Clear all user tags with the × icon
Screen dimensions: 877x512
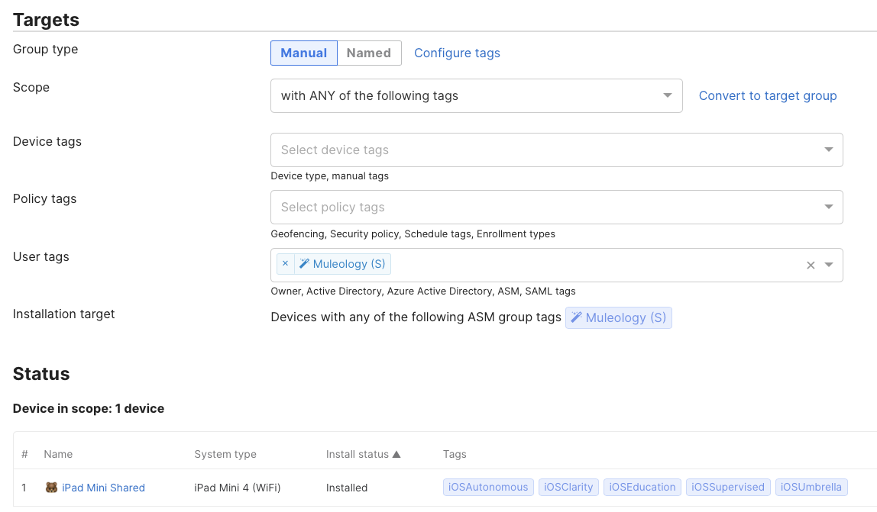pyautogui.click(x=811, y=266)
